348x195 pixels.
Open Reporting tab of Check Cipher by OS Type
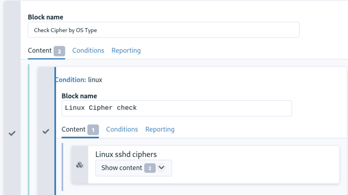point(126,50)
